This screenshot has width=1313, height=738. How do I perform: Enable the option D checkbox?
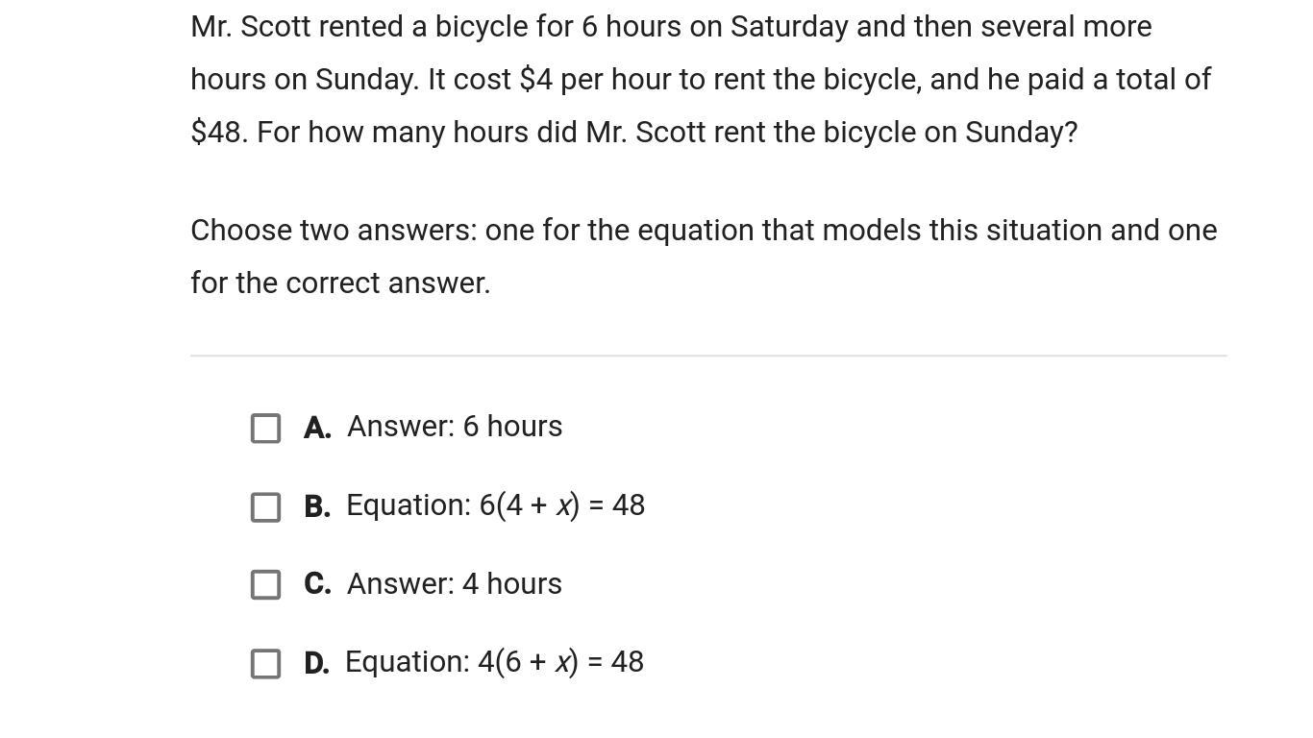[x=266, y=663]
